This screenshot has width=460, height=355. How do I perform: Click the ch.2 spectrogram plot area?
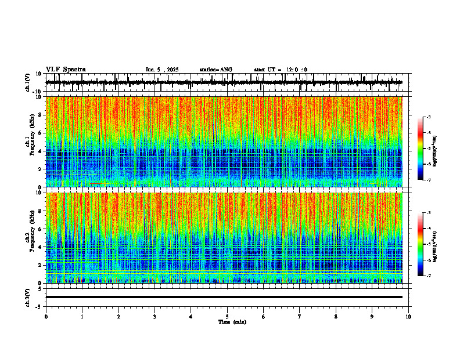(224, 238)
